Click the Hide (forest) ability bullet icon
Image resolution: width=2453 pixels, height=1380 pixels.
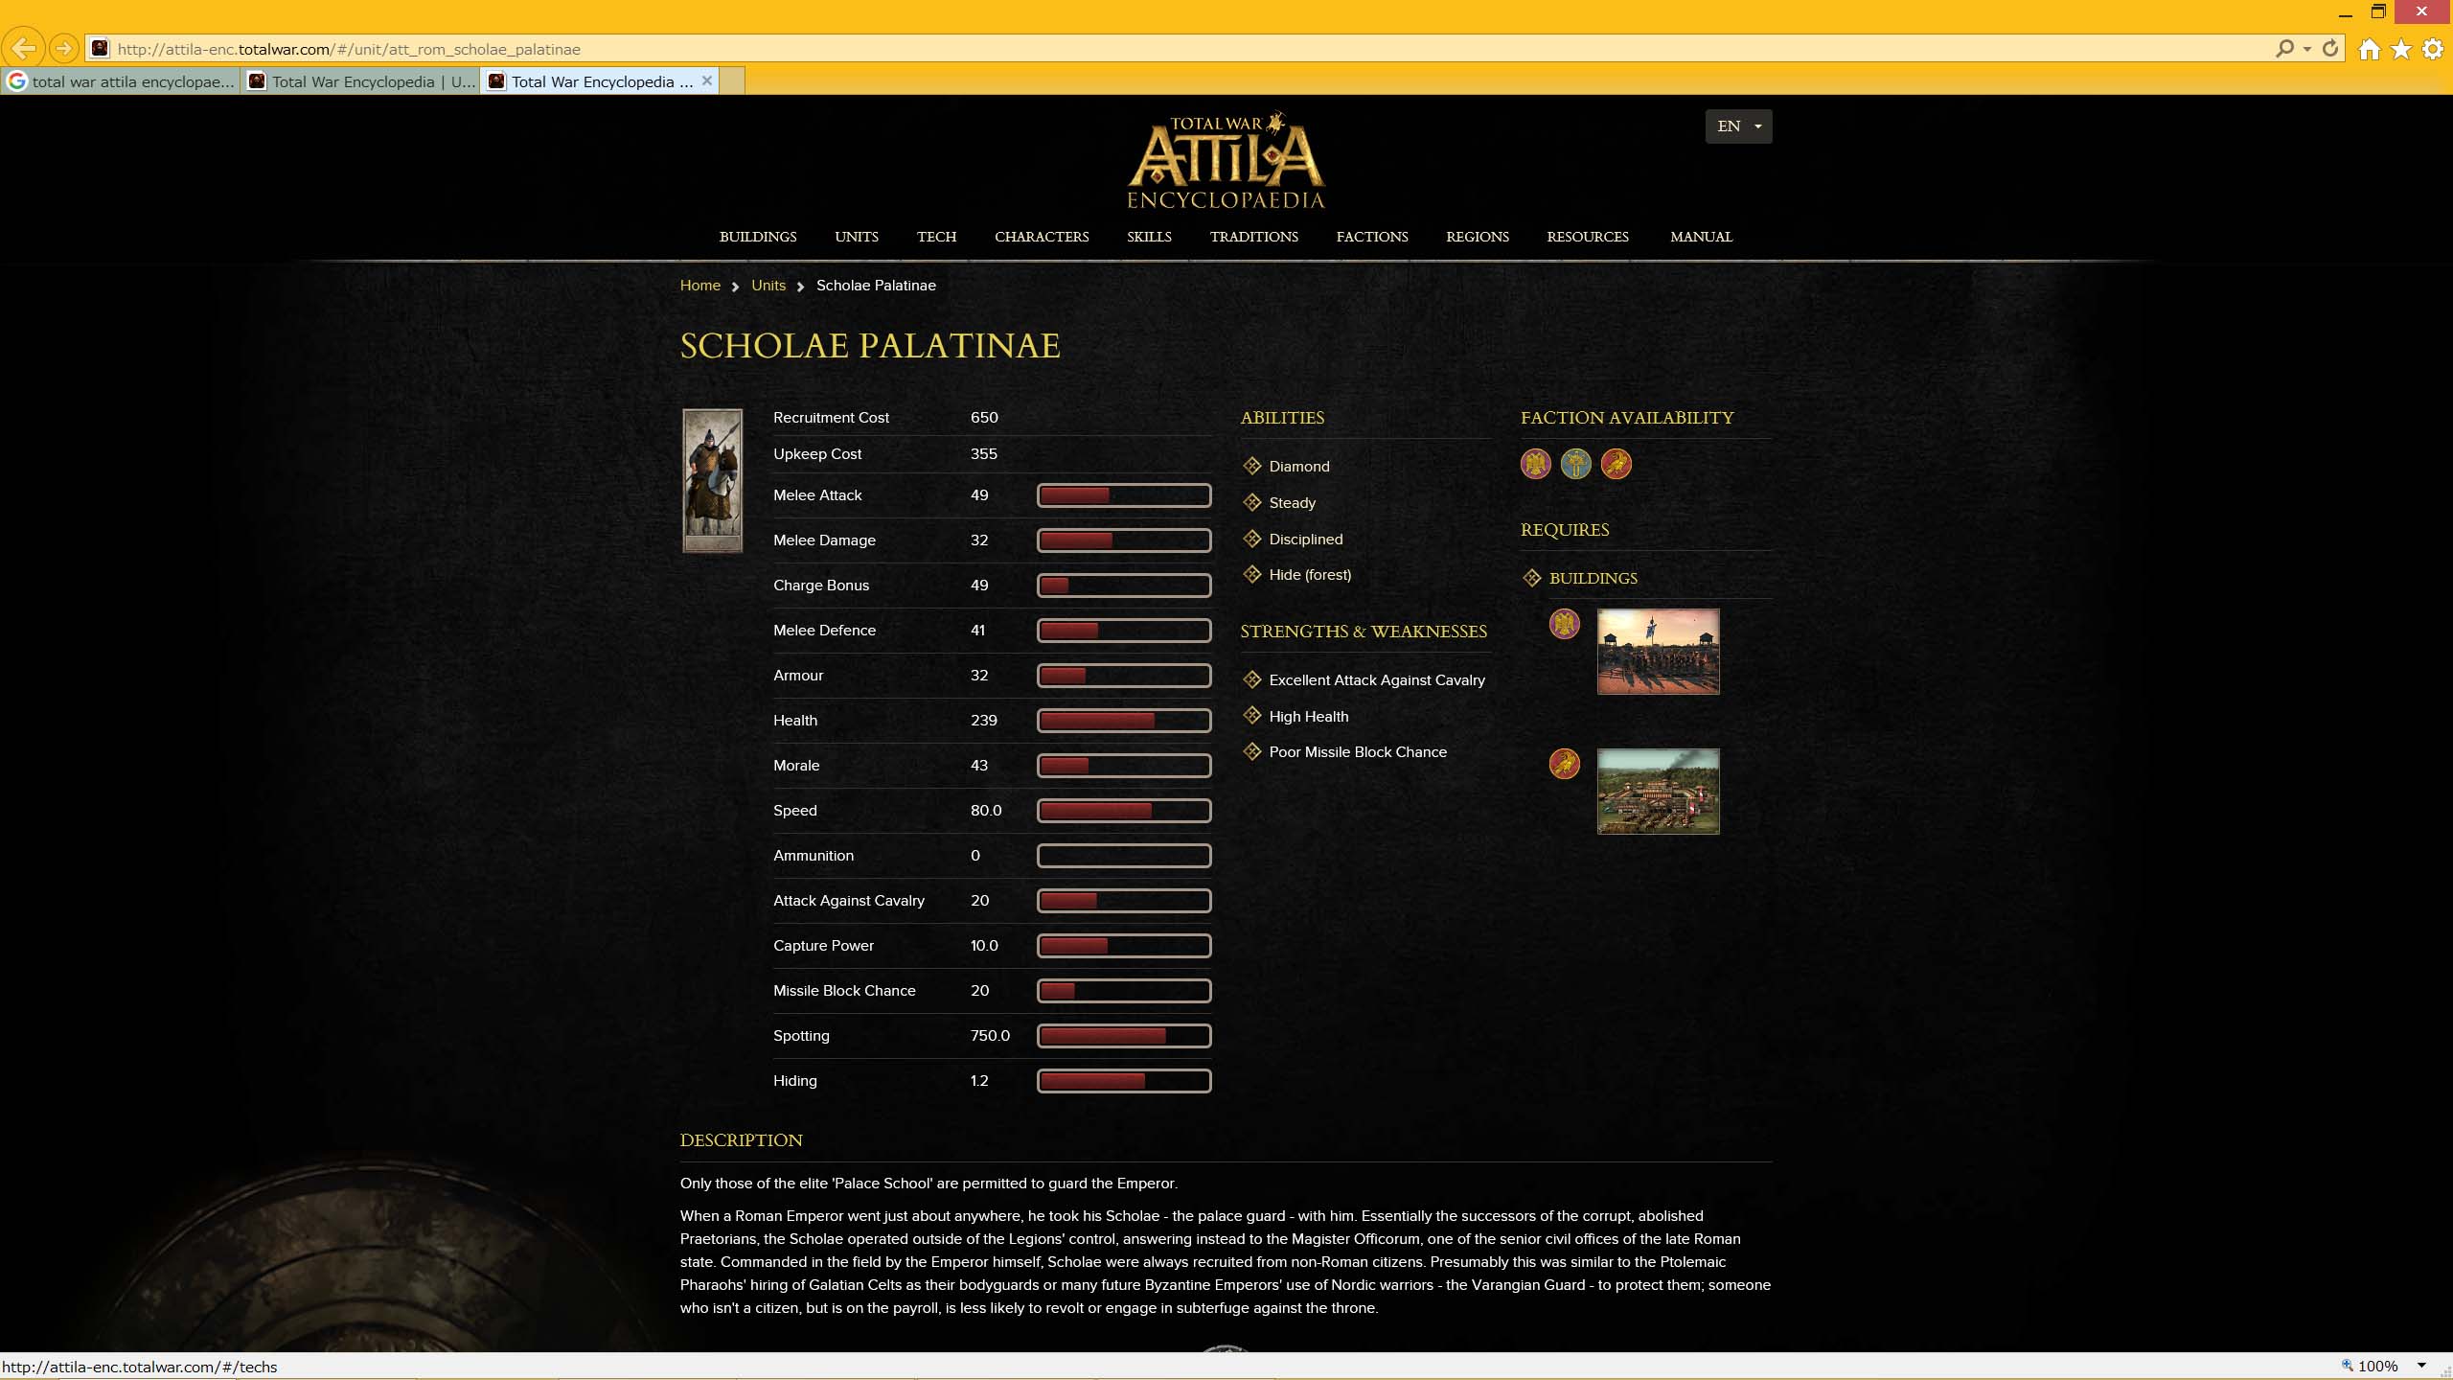tap(1251, 574)
